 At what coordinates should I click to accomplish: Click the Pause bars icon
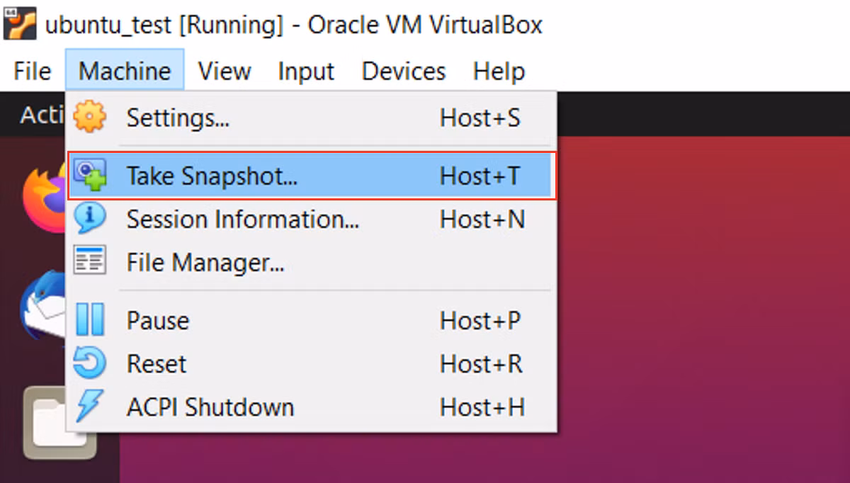click(90, 320)
